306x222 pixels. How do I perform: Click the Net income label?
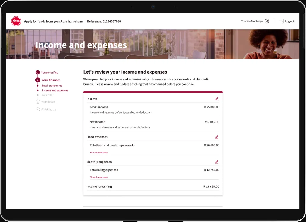point(97,122)
